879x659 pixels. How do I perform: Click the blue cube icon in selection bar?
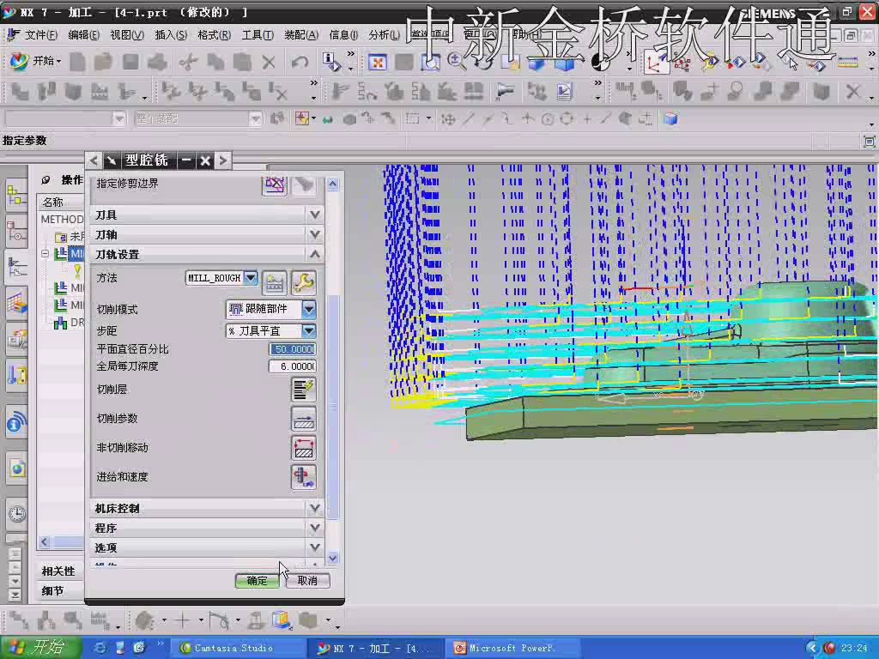pos(670,118)
